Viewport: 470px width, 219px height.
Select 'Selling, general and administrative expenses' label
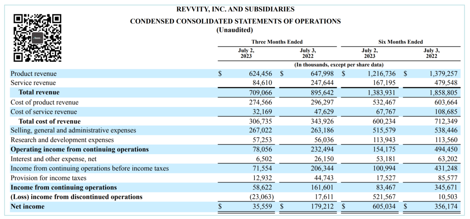coord(74,131)
